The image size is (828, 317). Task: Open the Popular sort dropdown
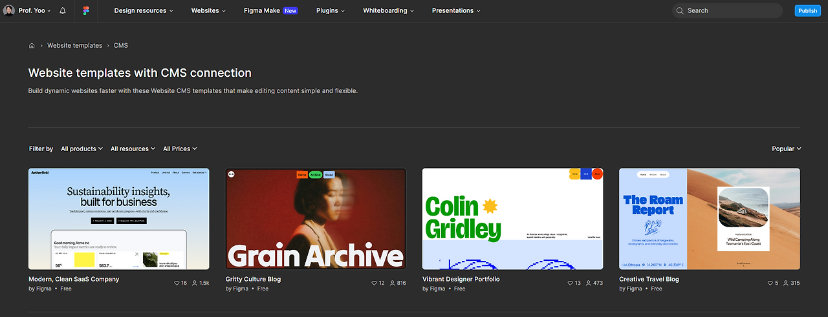coord(787,149)
